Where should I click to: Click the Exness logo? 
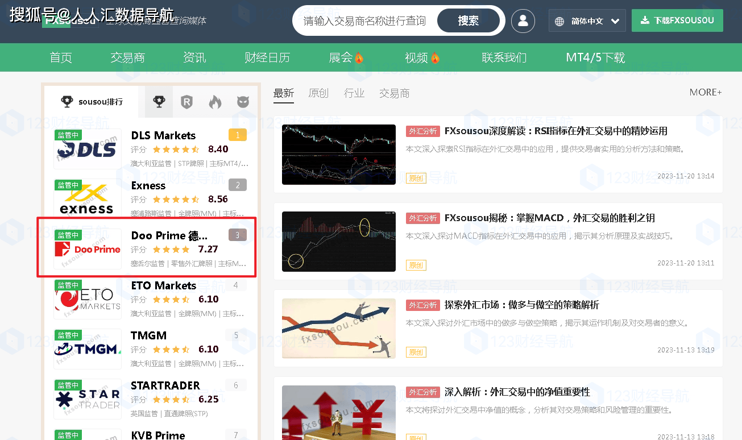click(x=88, y=199)
